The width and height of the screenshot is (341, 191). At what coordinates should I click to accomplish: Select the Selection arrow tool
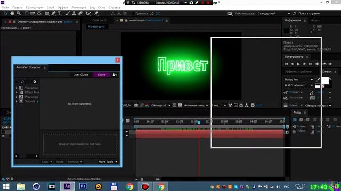[6, 13]
